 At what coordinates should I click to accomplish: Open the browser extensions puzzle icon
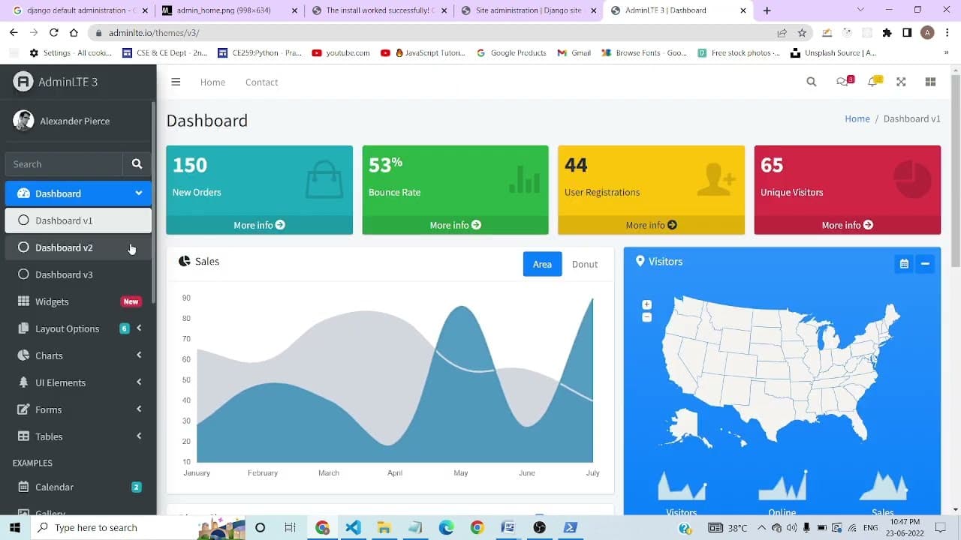click(887, 33)
